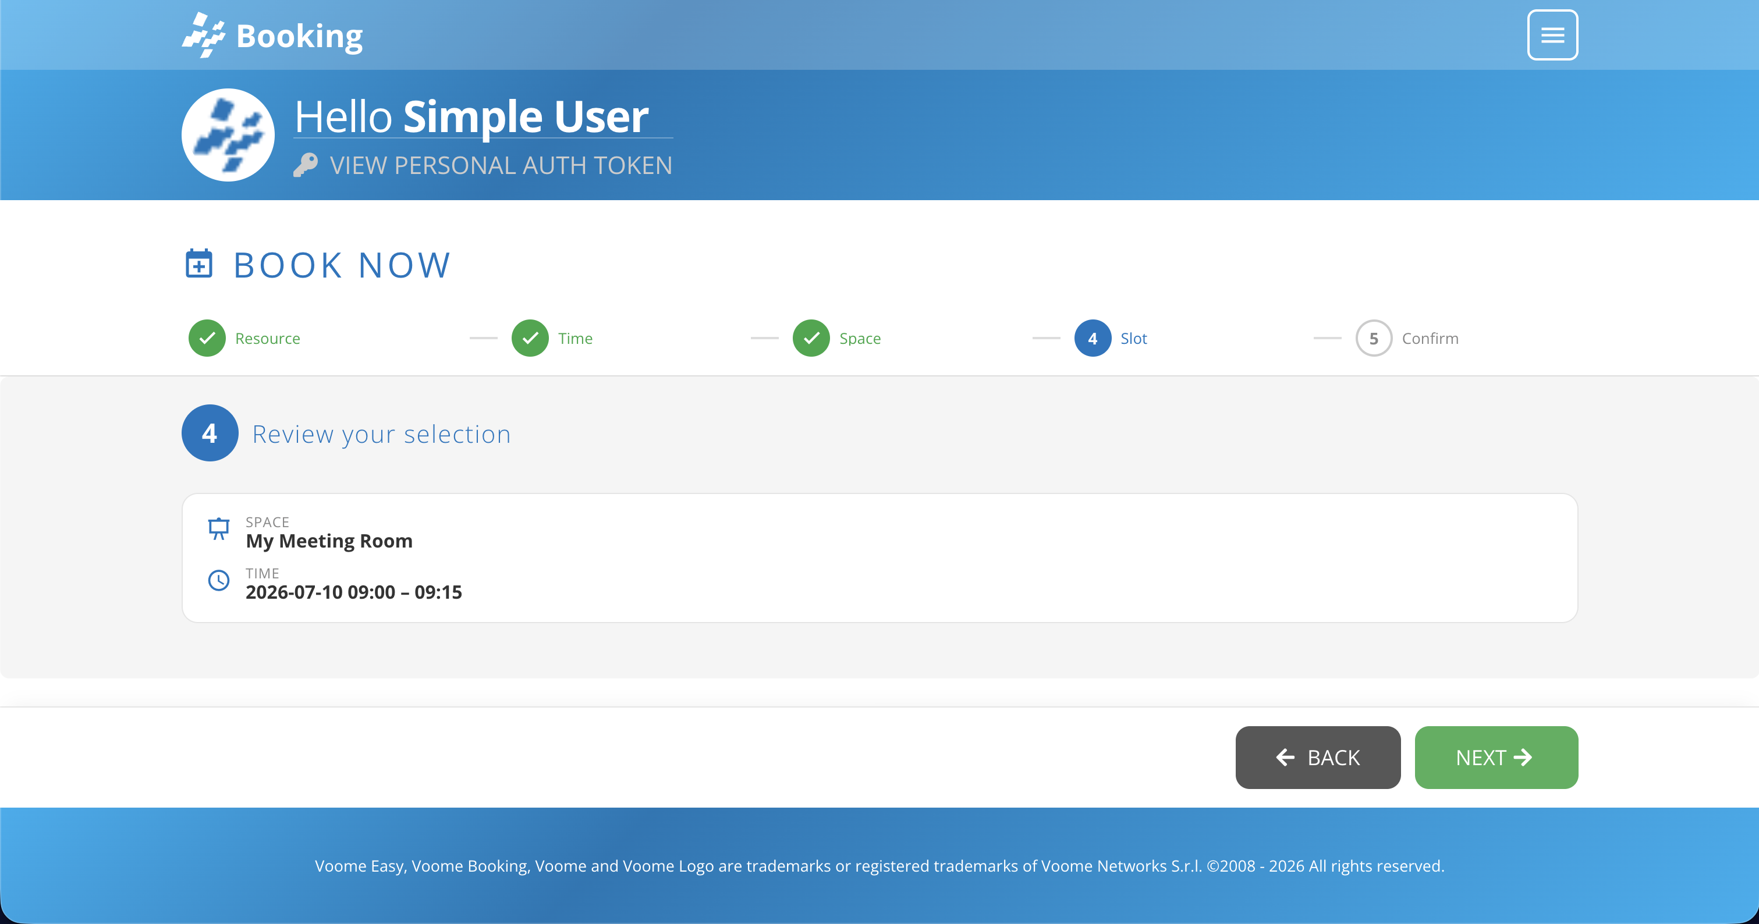This screenshot has width=1759, height=924.
Task: Click the 2026-07-10 09:00 – 09:15 value
Action: tap(354, 592)
